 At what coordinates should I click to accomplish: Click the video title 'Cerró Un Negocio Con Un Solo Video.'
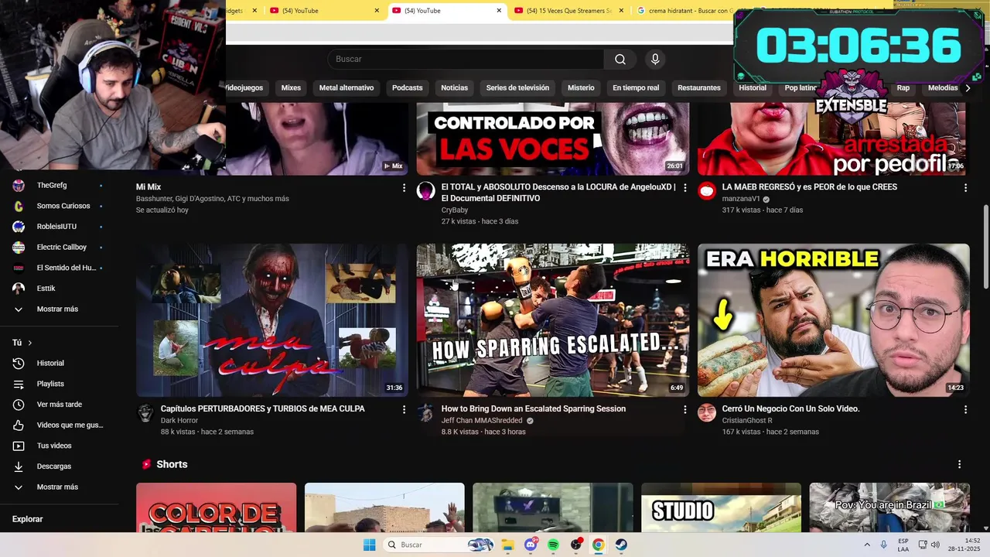click(790, 409)
